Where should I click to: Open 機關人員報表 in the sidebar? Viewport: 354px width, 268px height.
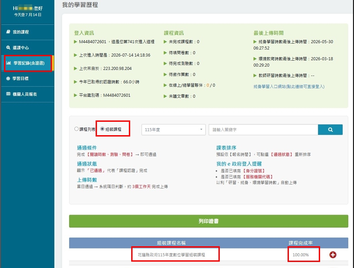pos(27,94)
